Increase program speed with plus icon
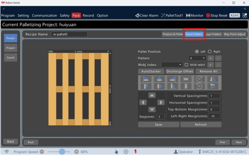The height and width of the screenshot is (155, 249). tap(76, 152)
